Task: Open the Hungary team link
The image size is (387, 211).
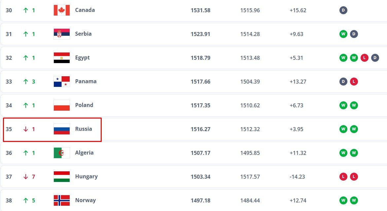Action: (x=86, y=176)
